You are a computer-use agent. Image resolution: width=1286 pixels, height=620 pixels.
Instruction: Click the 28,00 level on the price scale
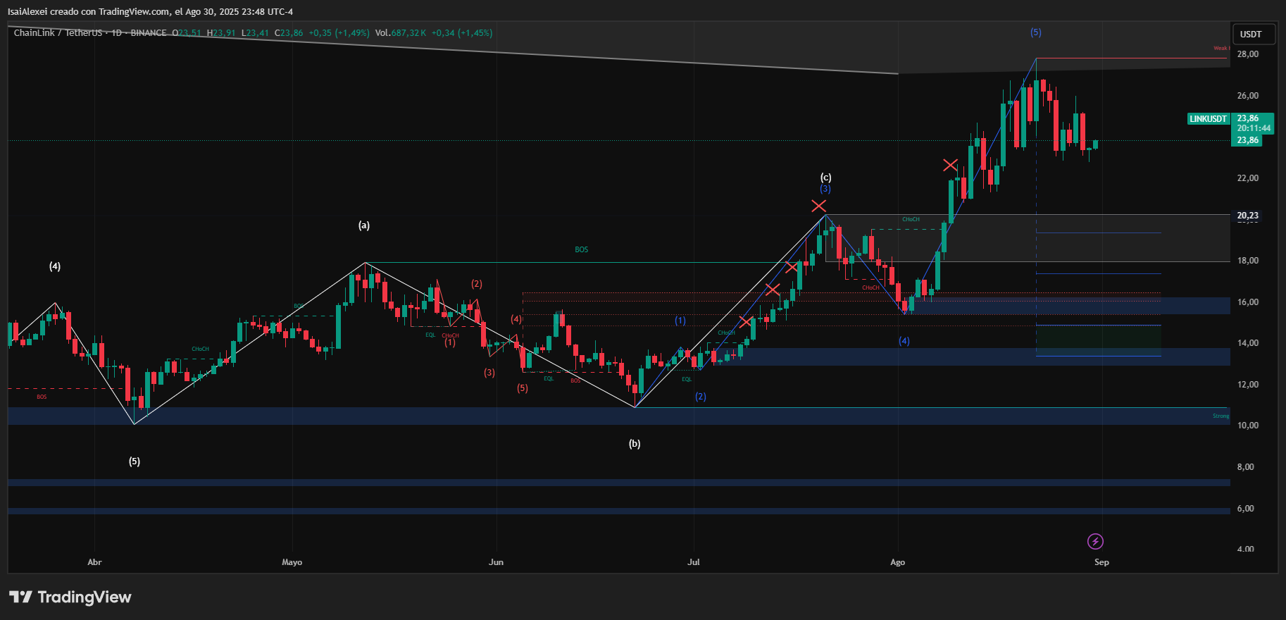coord(1247,54)
